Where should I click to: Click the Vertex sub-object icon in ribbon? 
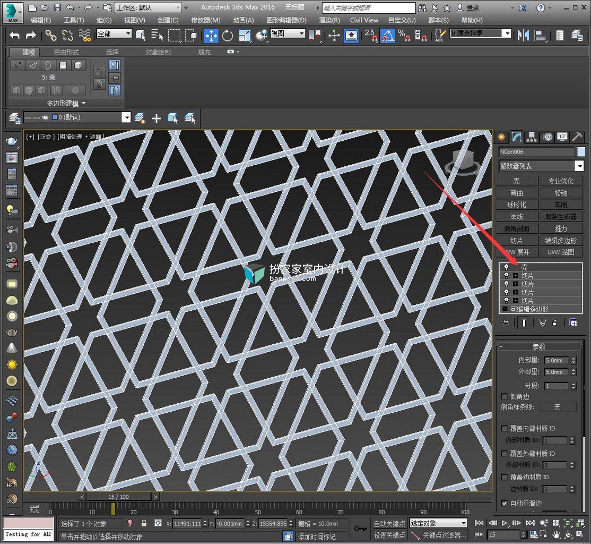[18, 65]
